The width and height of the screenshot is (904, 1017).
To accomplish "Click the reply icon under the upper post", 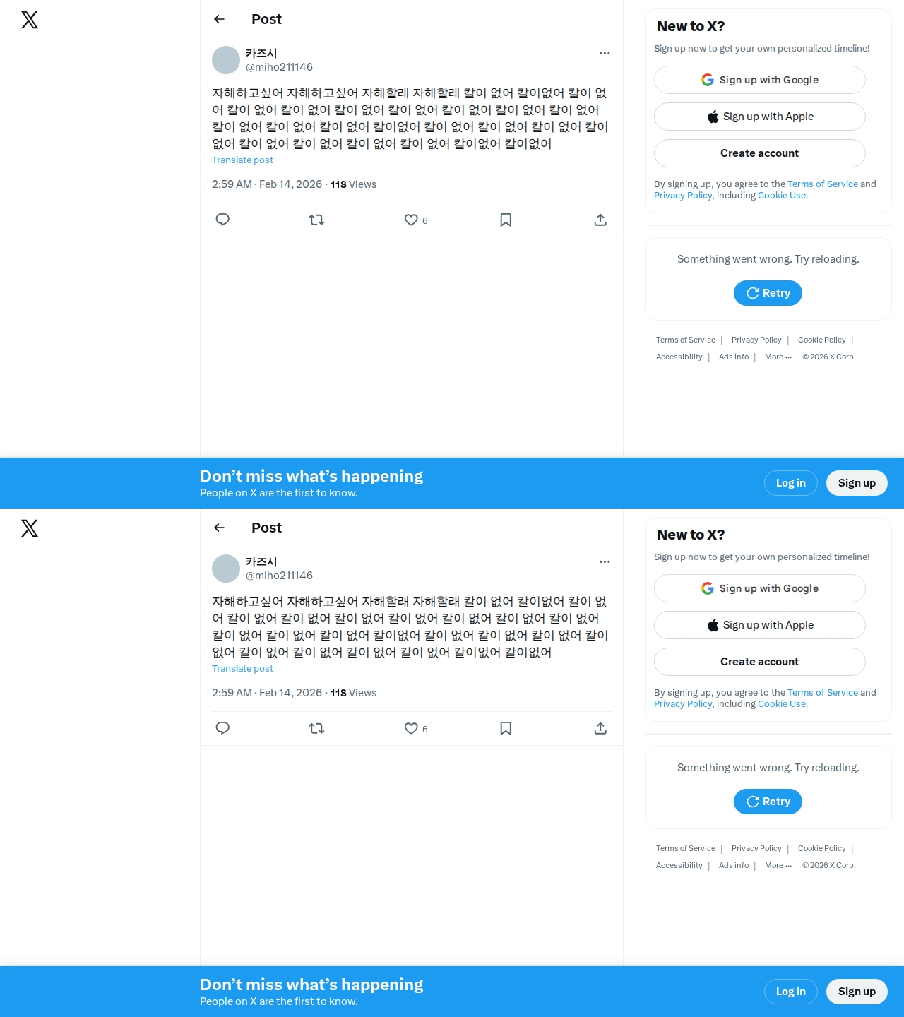I will (222, 220).
